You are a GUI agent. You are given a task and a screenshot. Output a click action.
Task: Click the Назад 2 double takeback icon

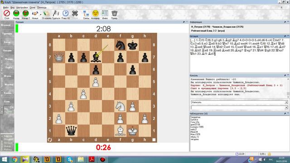(x=25, y=13)
